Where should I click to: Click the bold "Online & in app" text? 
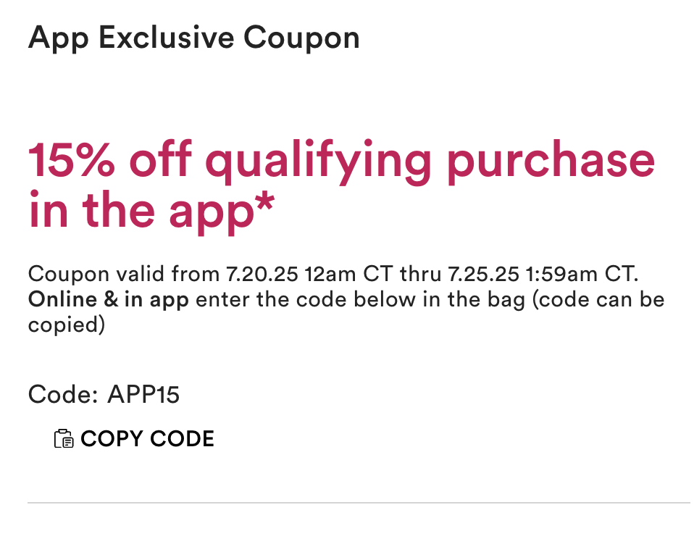[108, 300]
